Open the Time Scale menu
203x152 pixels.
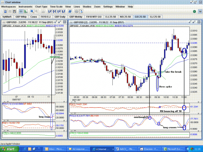(56, 6)
